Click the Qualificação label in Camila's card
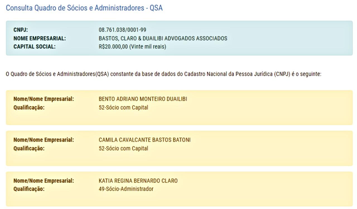This screenshot has height=209, width=357. (29, 148)
